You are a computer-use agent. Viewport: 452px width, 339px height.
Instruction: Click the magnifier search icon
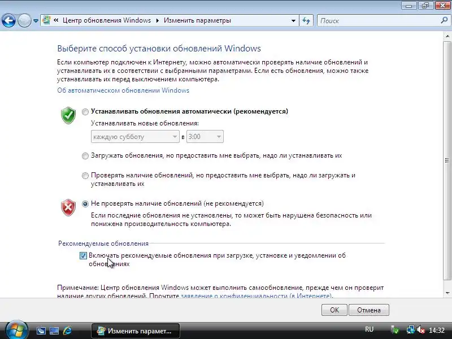[444, 20]
